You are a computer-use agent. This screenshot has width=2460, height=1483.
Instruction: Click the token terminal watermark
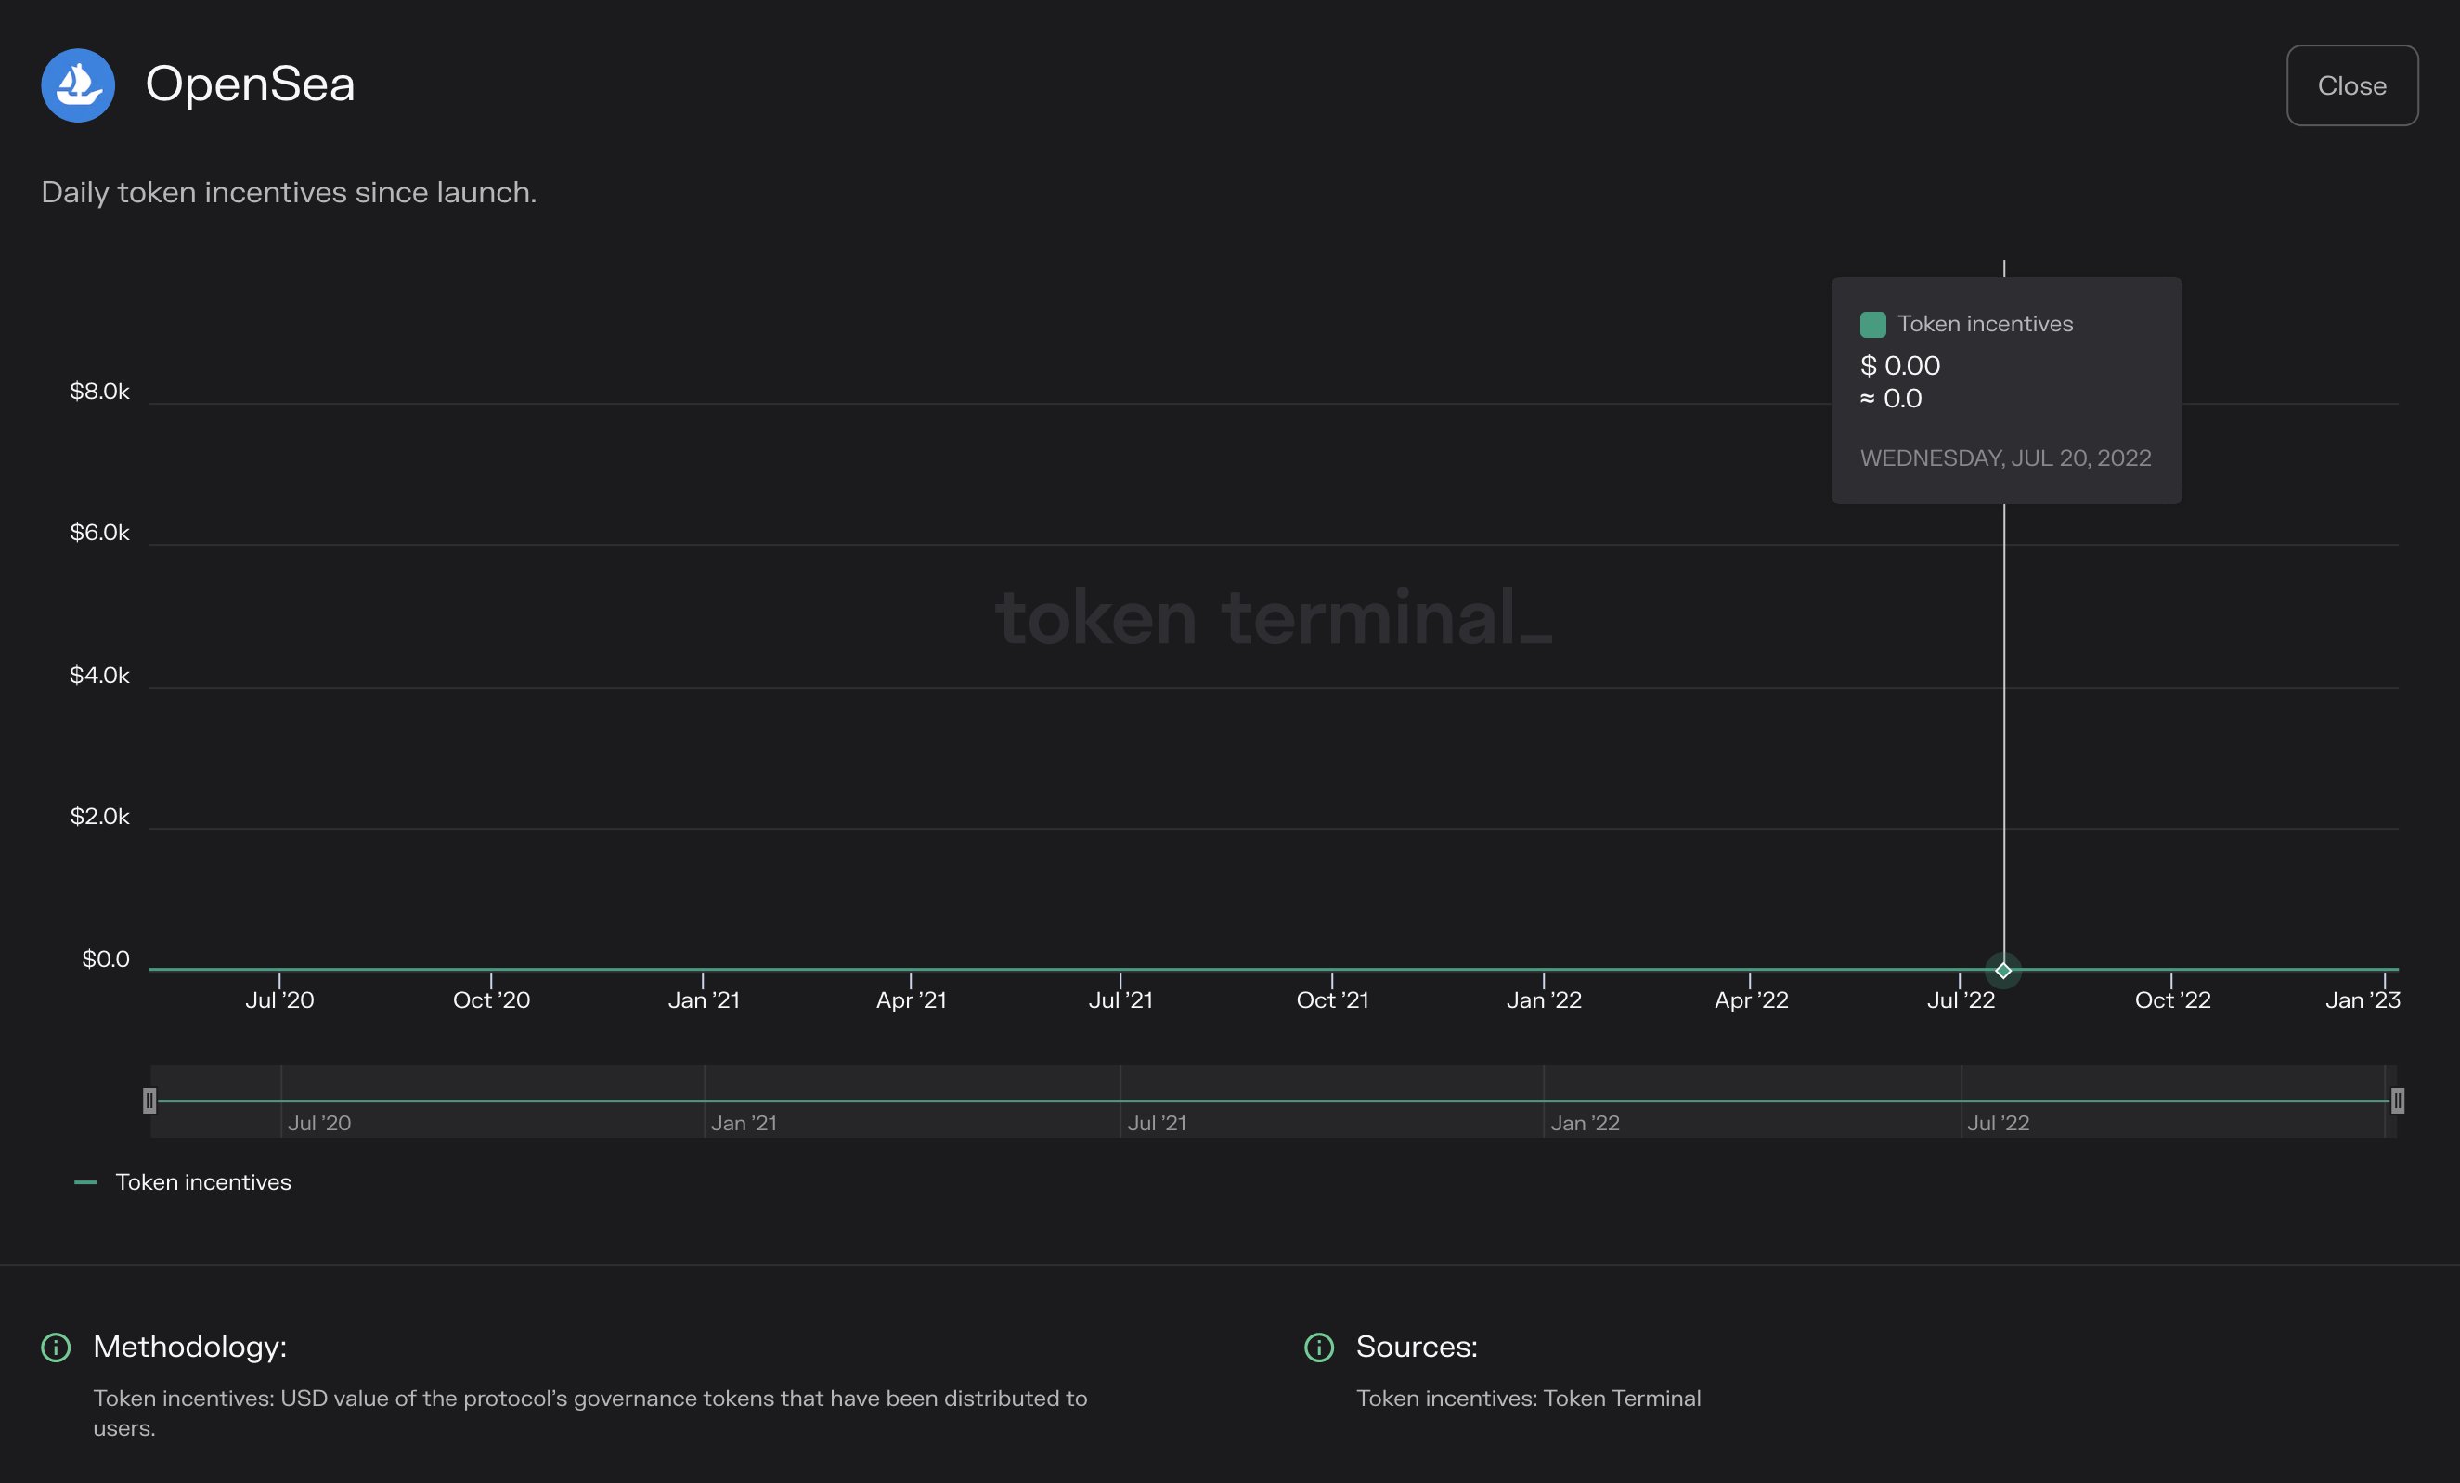pyautogui.click(x=1273, y=618)
